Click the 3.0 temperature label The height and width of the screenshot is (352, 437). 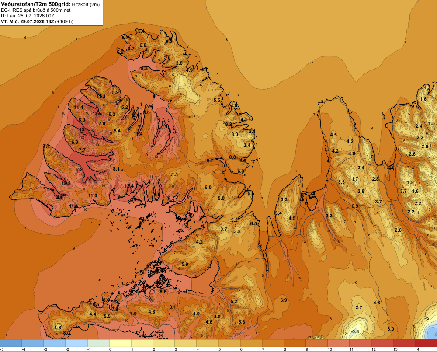(x=235, y=134)
